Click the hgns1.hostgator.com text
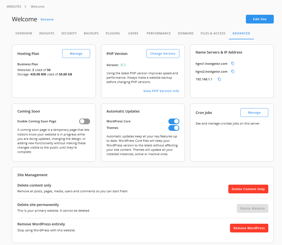 [x=211, y=64]
